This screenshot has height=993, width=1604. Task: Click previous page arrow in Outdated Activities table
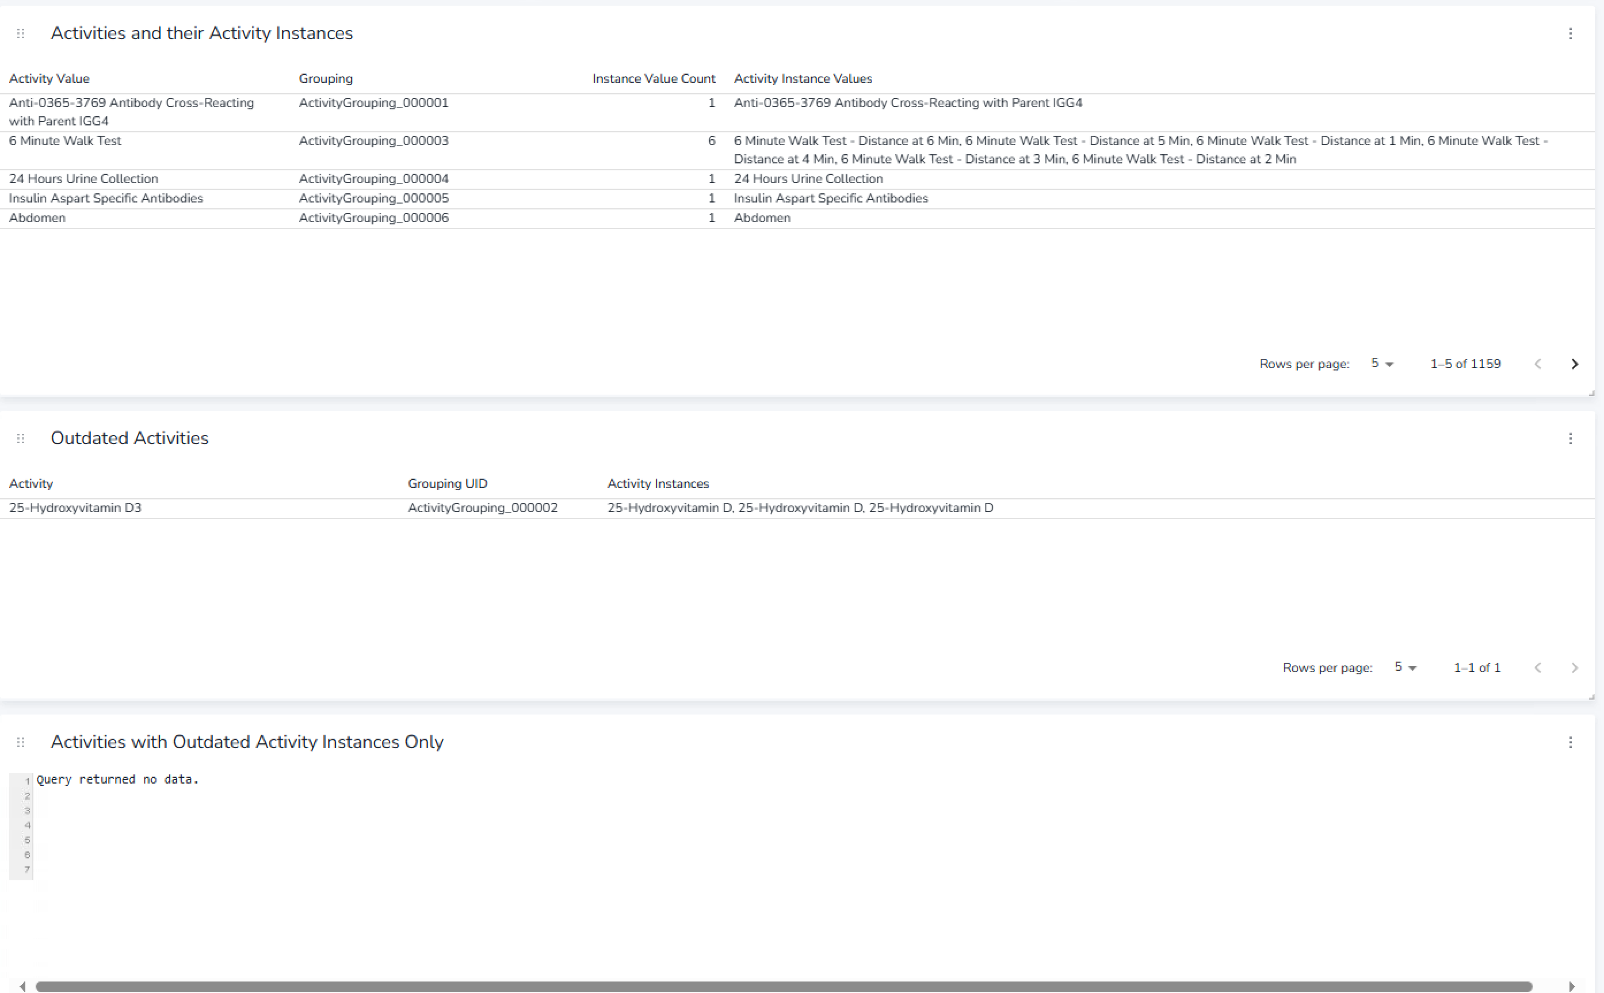tap(1537, 668)
